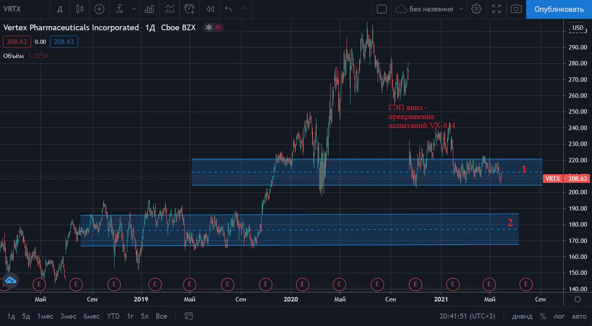Open the Д interval dropdown
592x326 pixels.
coord(60,9)
